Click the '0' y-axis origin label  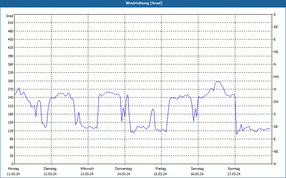pos(13,164)
